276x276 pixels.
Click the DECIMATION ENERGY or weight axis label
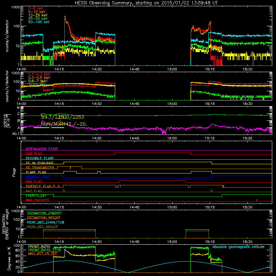(5, 224)
